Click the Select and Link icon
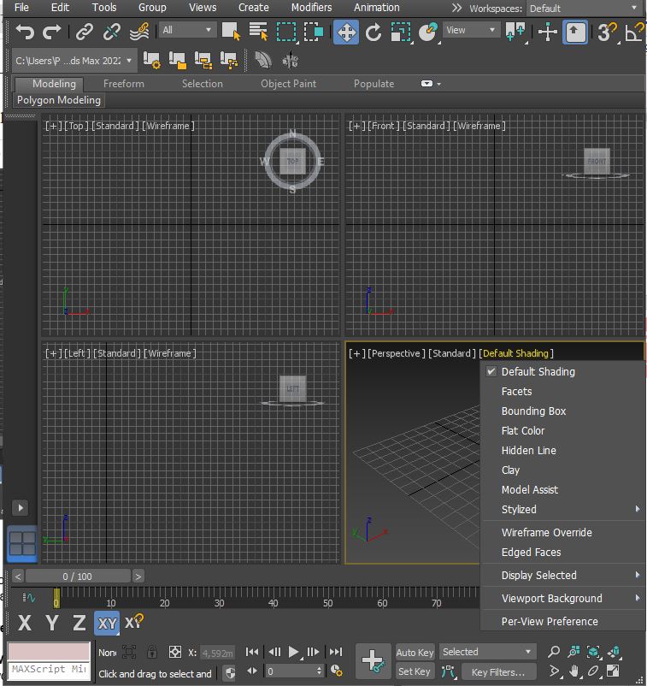Viewport: 647px width, 686px height. click(85, 32)
